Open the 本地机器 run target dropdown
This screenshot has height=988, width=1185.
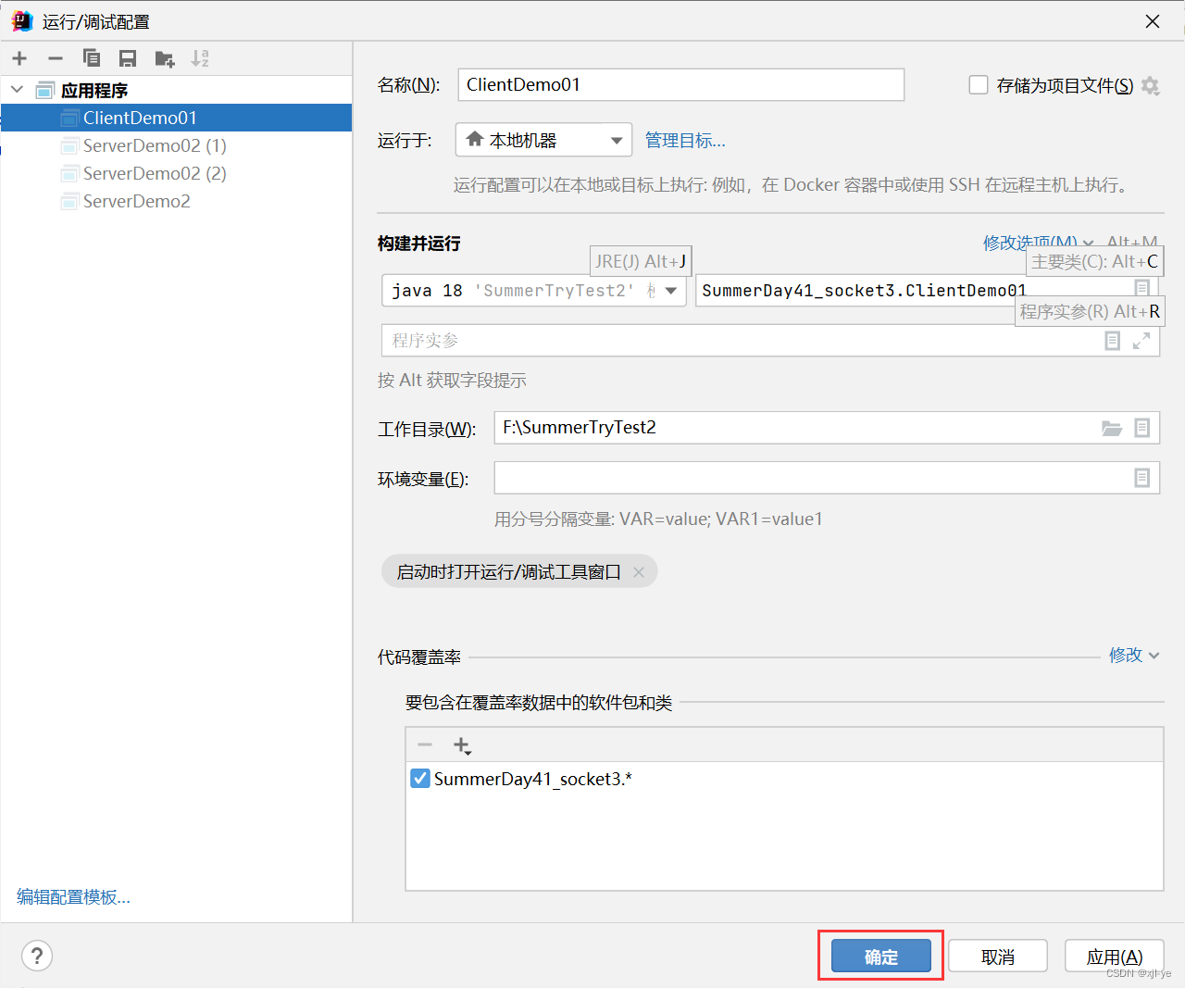click(x=543, y=140)
